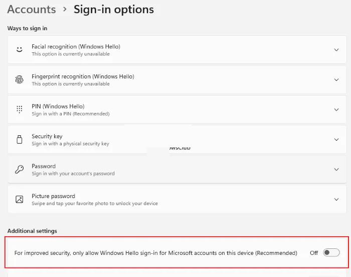Click 'Swipe and tap your favorite photo' text
Image resolution: width=351 pixels, height=277 pixels.
[x=95, y=204]
